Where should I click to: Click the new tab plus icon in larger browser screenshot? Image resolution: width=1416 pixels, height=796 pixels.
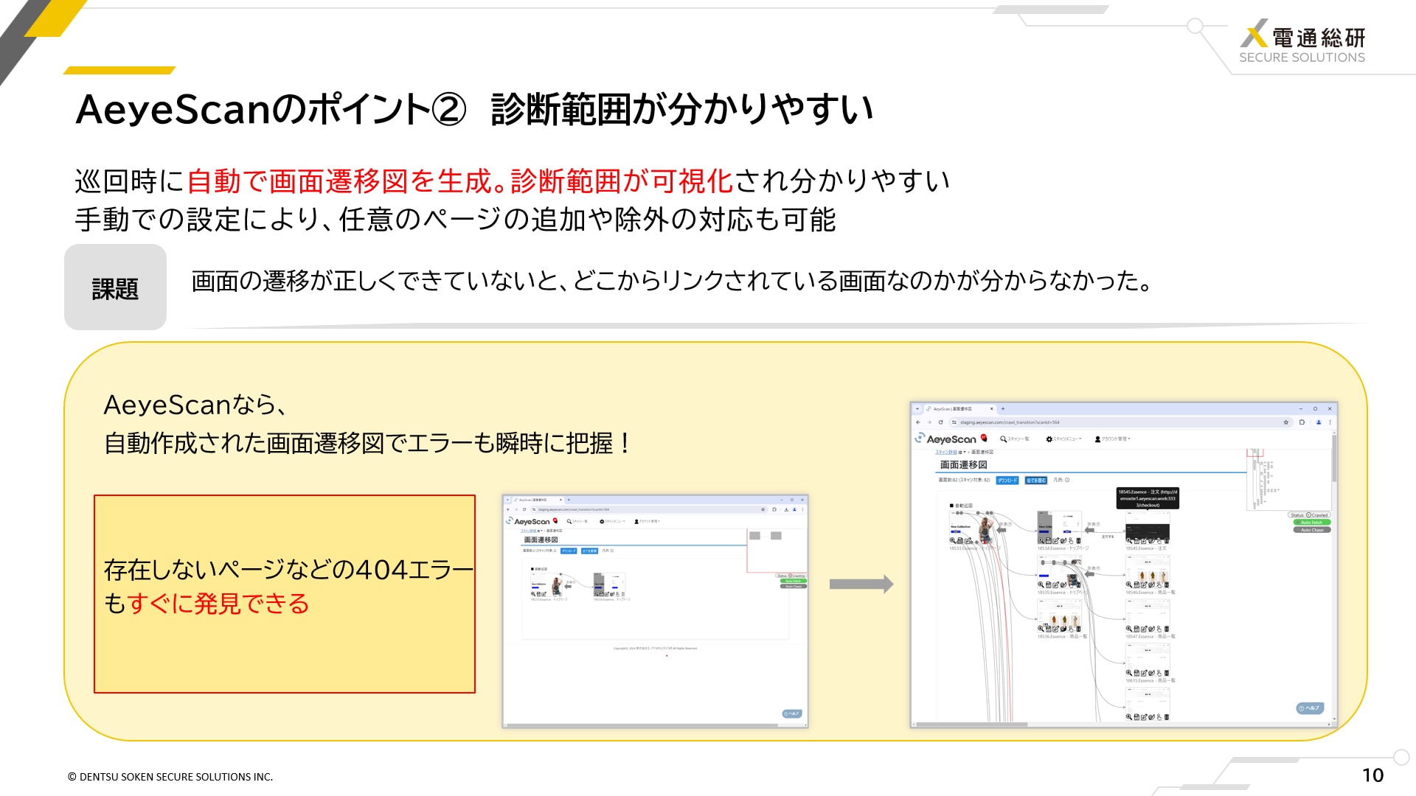1003,408
